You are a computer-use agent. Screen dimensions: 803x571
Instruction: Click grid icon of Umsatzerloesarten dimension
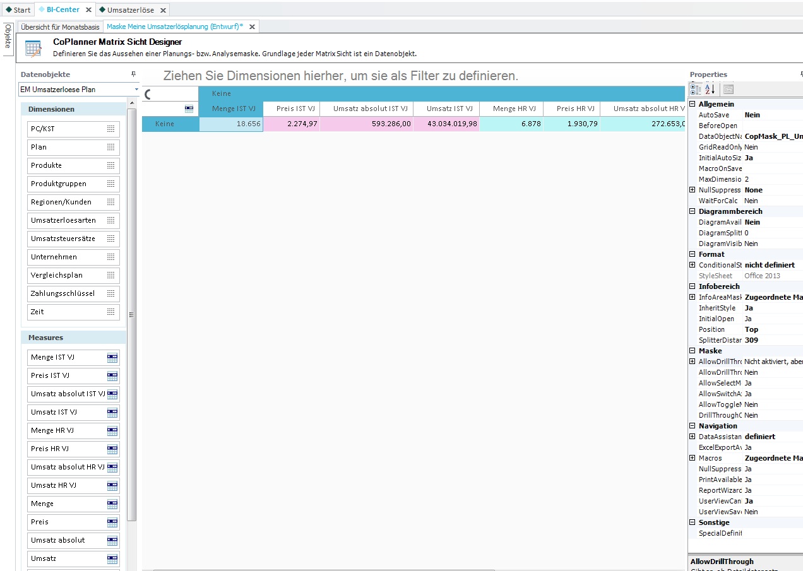tap(111, 220)
